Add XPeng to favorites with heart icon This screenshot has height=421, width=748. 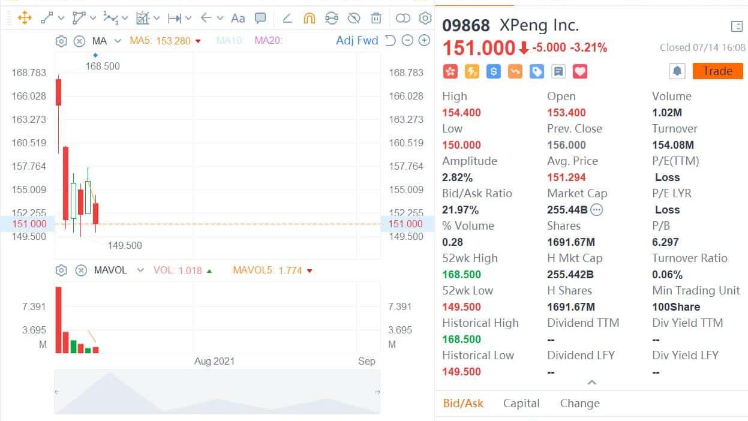[580, 72]
